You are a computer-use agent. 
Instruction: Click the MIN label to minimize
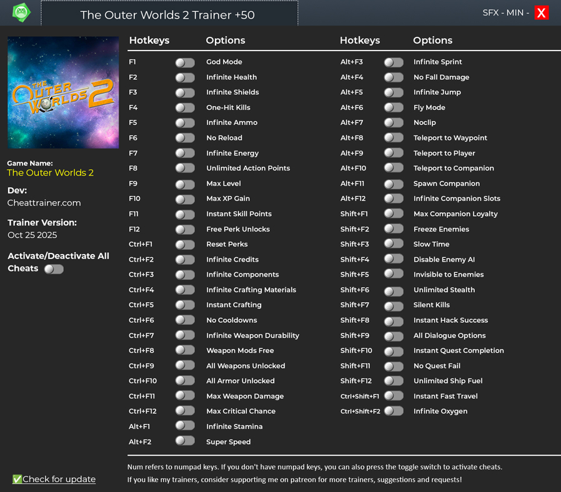(x=515, y=13)
